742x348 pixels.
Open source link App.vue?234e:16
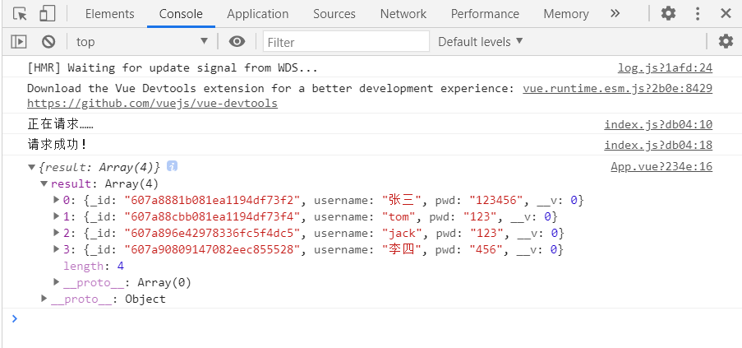(661, 167)
